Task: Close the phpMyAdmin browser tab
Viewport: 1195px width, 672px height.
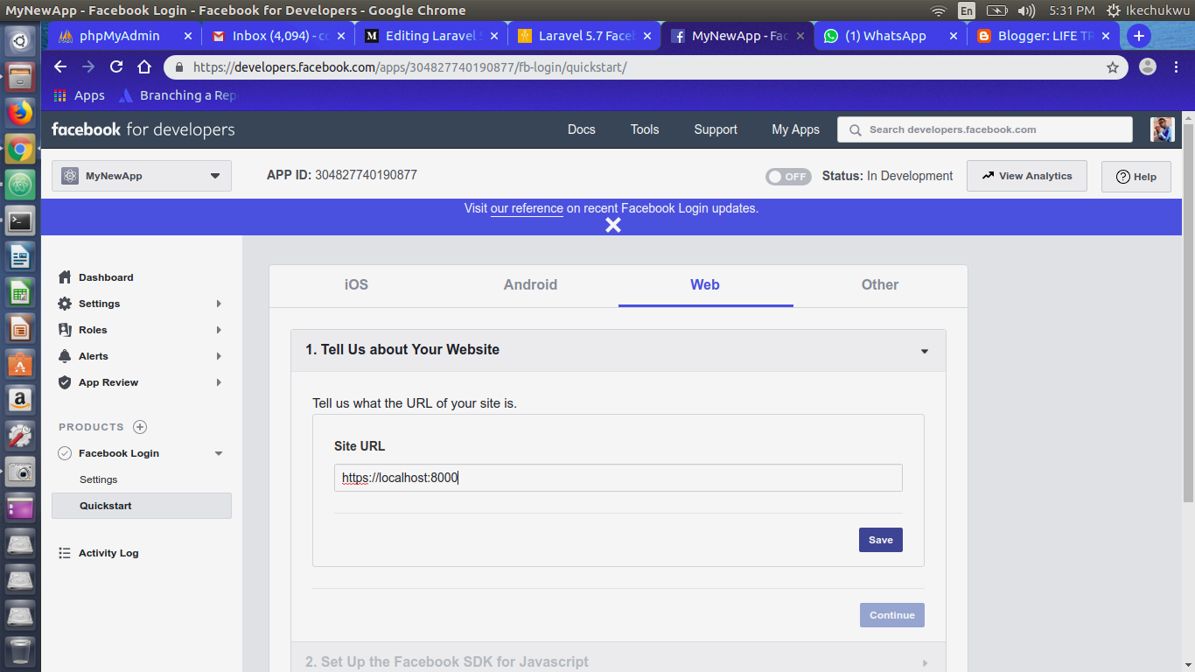Action: point(187,36)
